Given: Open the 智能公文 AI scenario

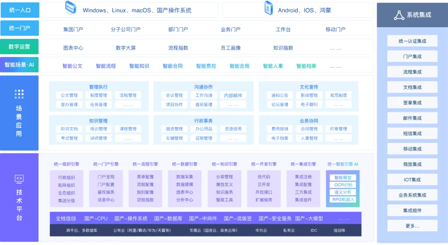Looking at the screenshot, I should [x=73, y=66].
